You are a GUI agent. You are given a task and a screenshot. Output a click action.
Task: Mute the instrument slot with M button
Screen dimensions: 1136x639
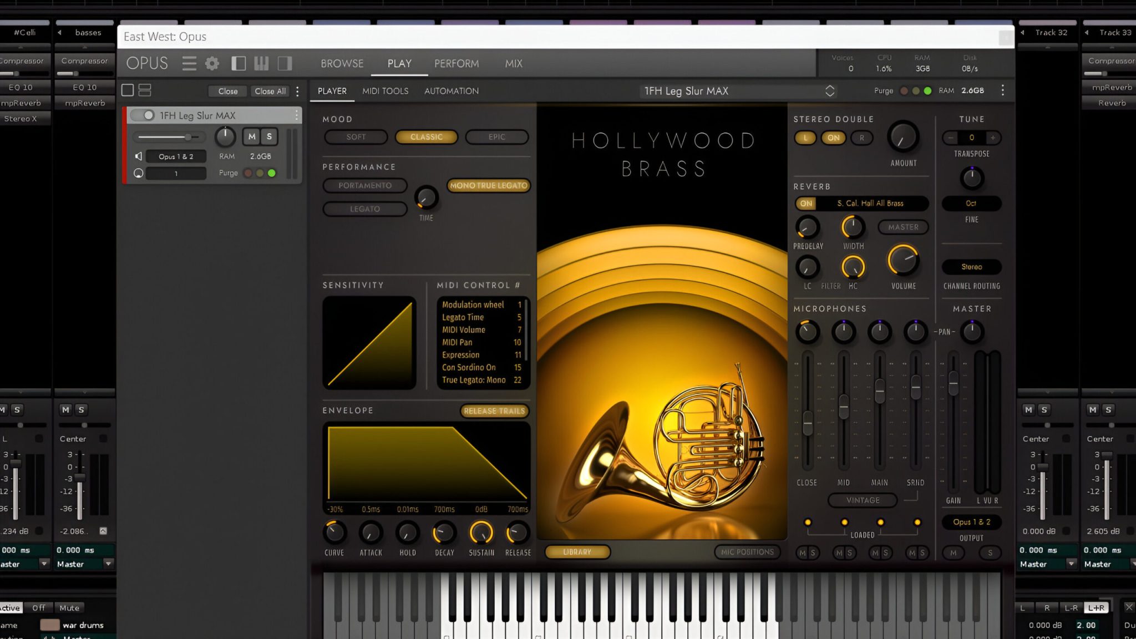pos(252,136)
